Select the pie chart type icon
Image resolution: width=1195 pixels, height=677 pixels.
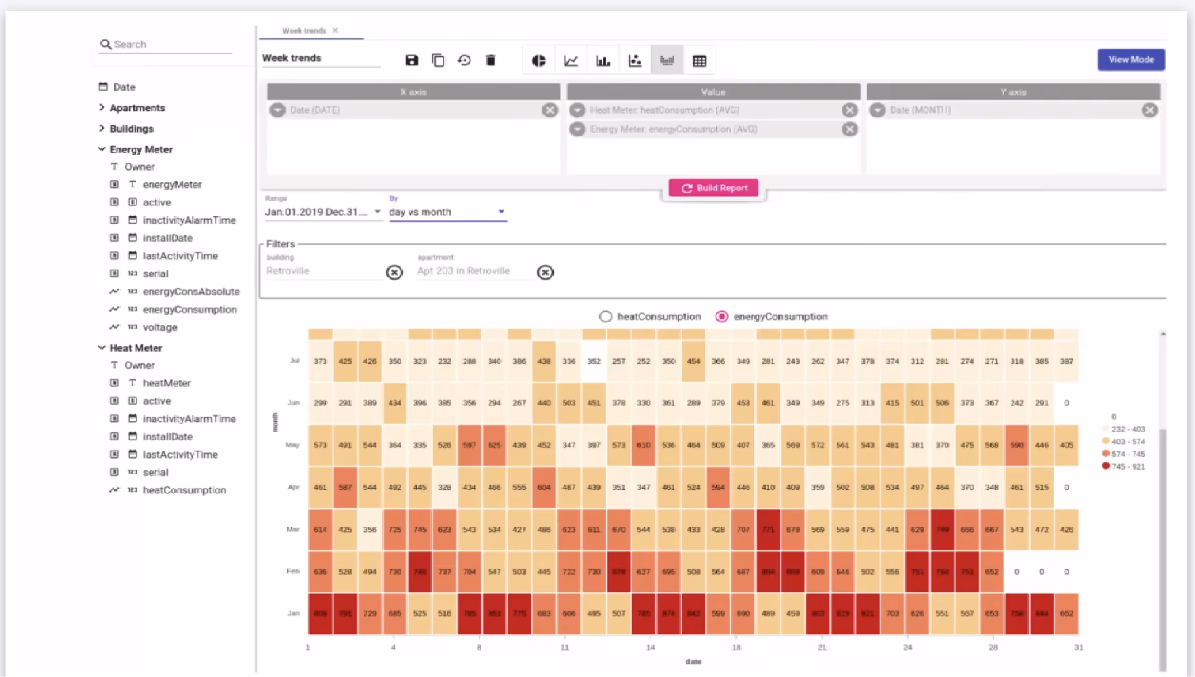(538, 61)
